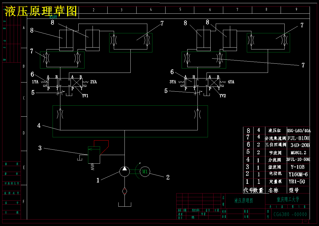The width and height of the screenshot is (319, 226).
Task: Click the 2YA solenoid spring symbol
Action: pyautogui.click(x=86, y=82)
